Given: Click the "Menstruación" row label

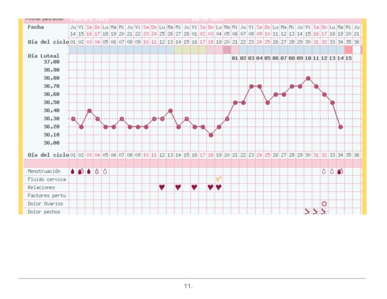Looking at the screenshot, I should pos(44,171).
